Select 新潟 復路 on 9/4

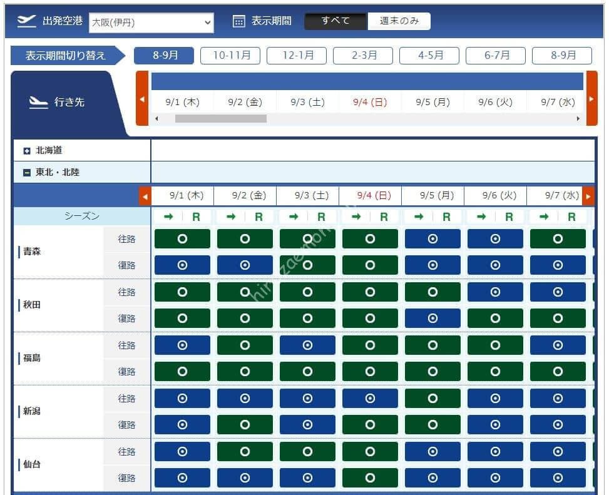click(370, 425)
